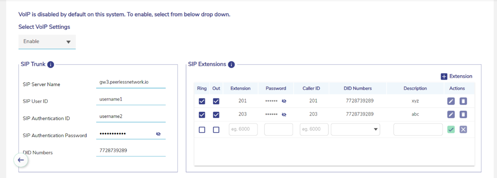
Task: Delete extension 201 using trash icon
Action: [463, 101]
